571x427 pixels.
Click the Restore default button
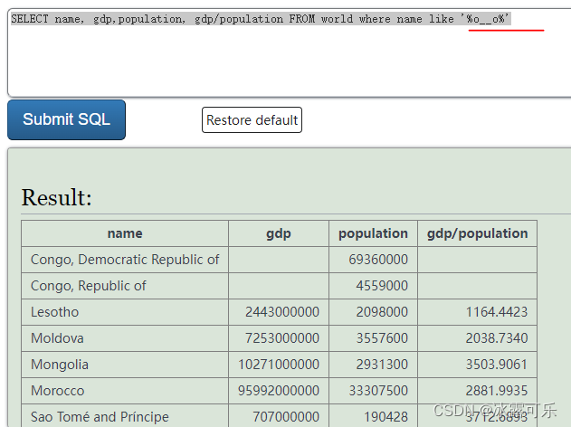tap(252, 119)
